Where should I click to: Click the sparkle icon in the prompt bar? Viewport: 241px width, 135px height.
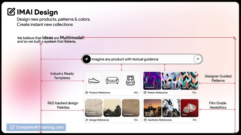coord(86,59)
